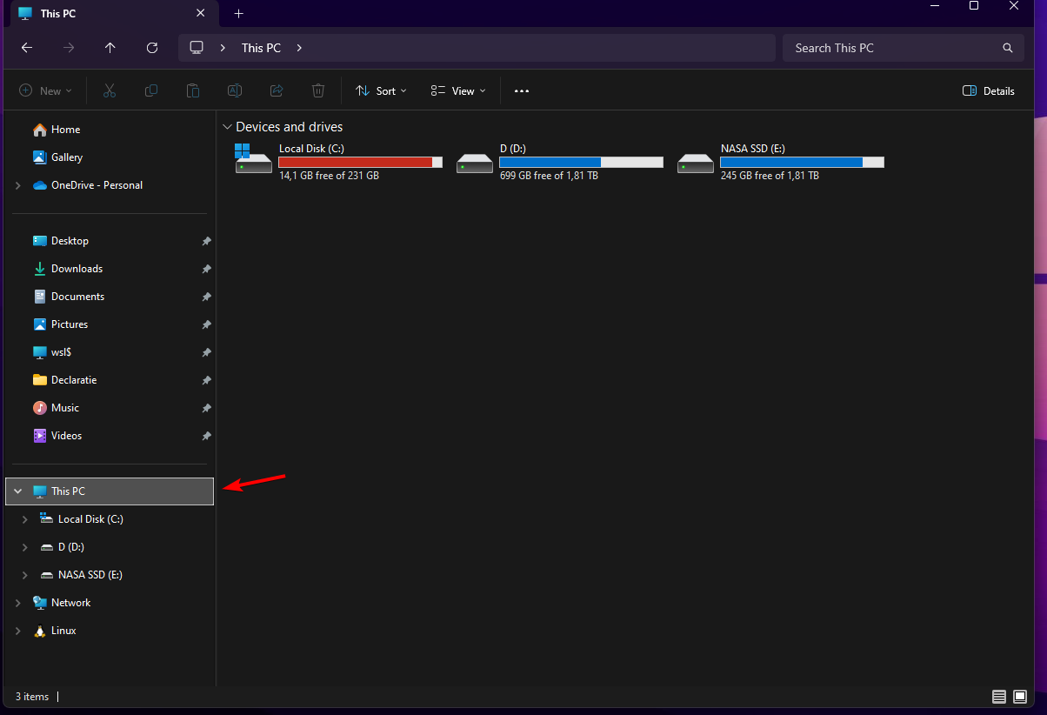Select Downloads in the sidebar

77,269
